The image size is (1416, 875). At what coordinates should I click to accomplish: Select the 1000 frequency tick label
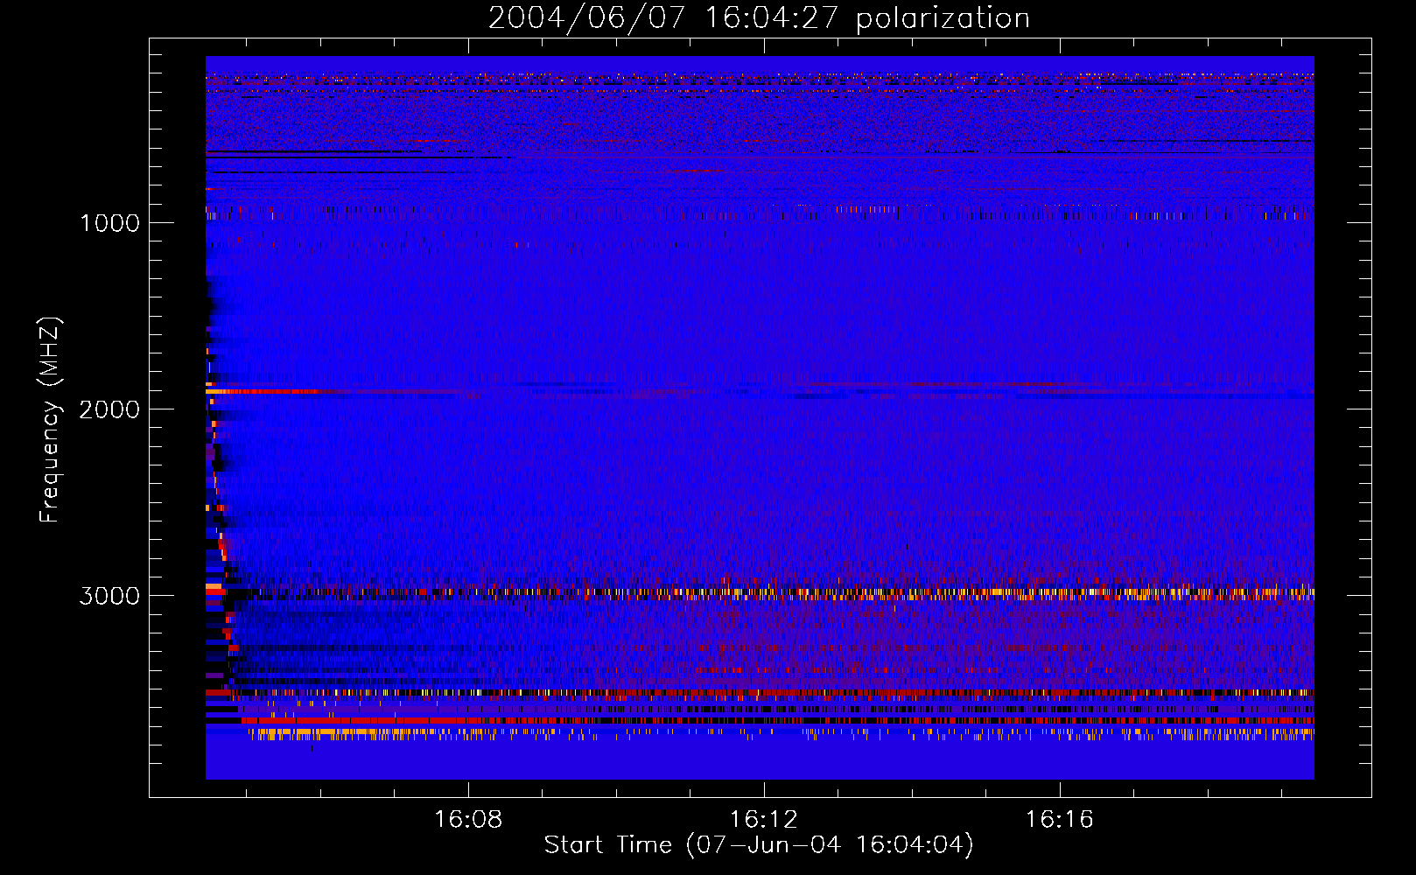coord(109,222)
